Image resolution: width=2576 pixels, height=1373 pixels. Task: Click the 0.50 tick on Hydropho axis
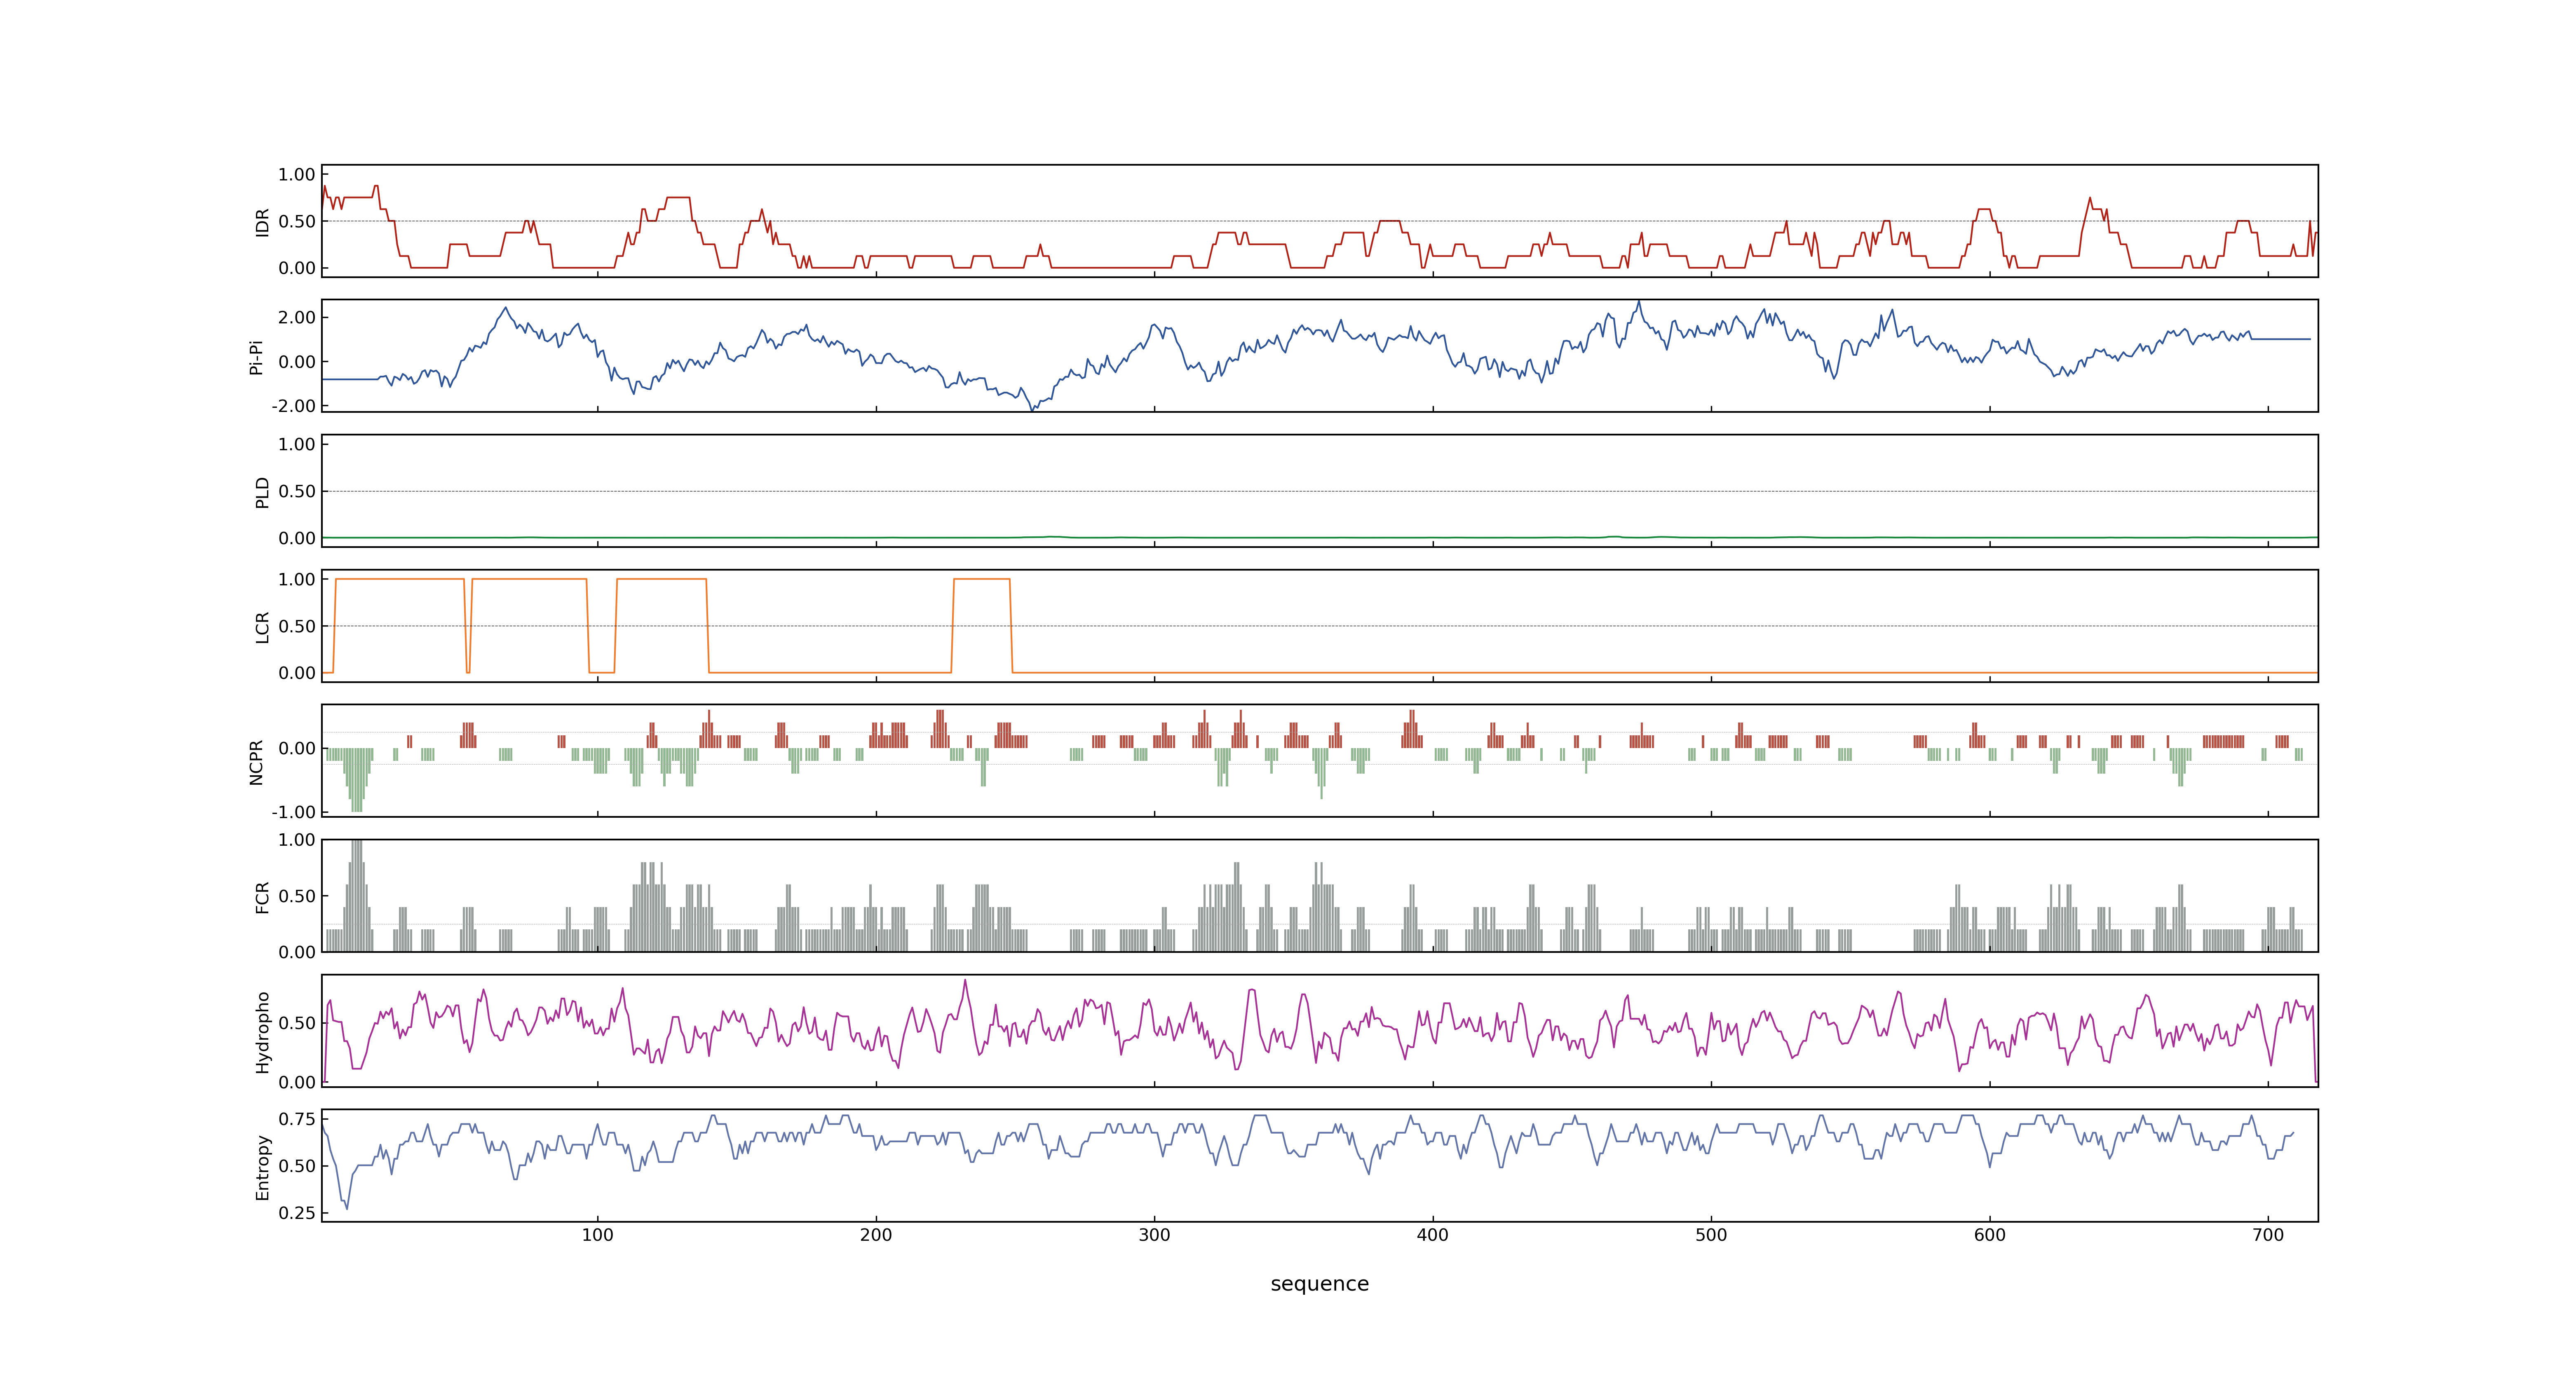click(x=297, y=1023)
